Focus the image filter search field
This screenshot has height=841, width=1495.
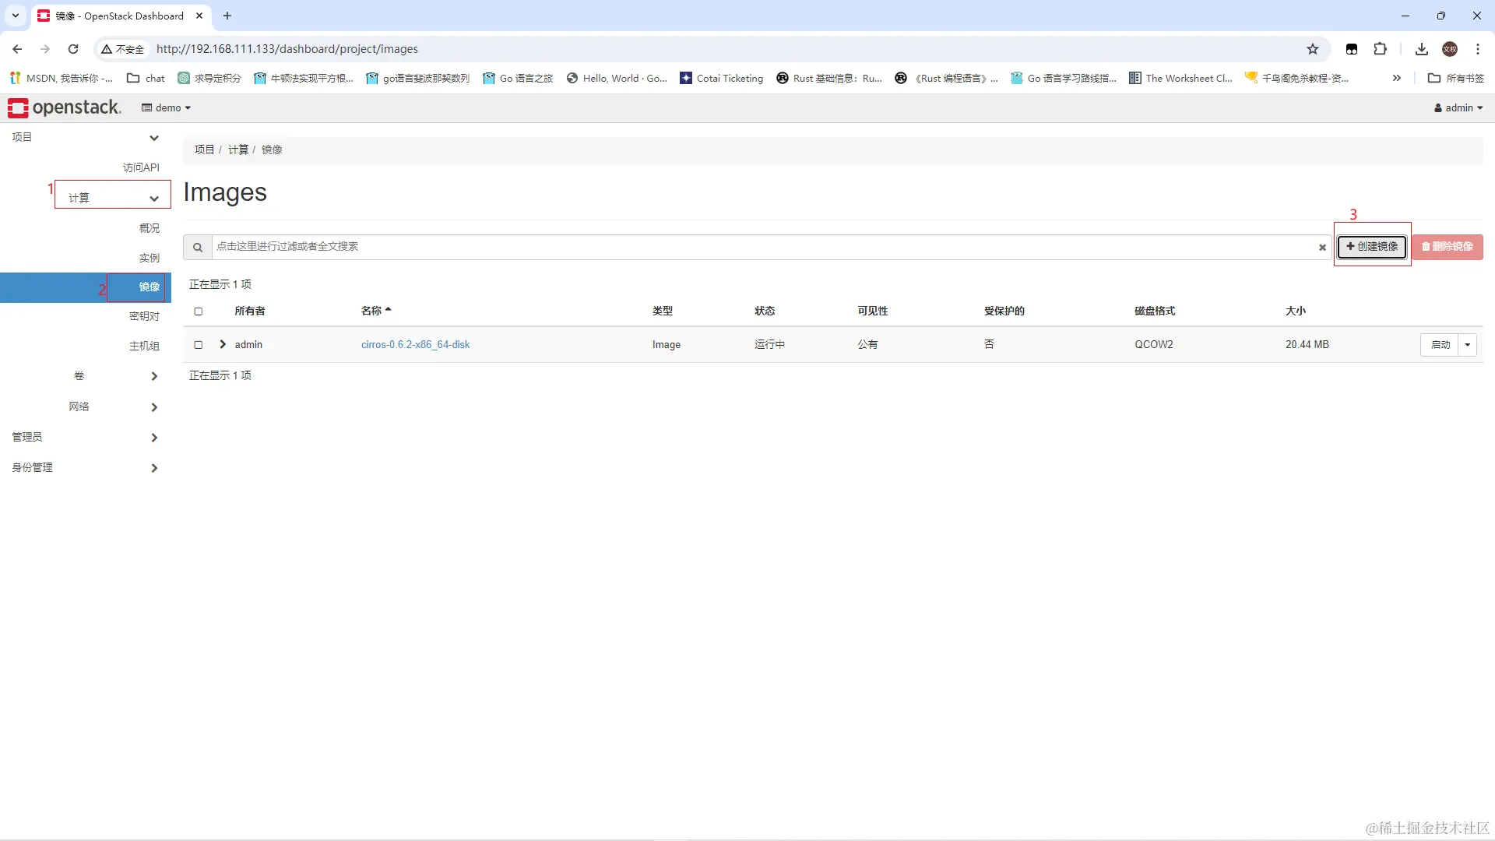pos(763,247)
